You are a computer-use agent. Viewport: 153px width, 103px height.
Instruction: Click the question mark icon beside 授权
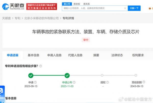coord(108,82)
